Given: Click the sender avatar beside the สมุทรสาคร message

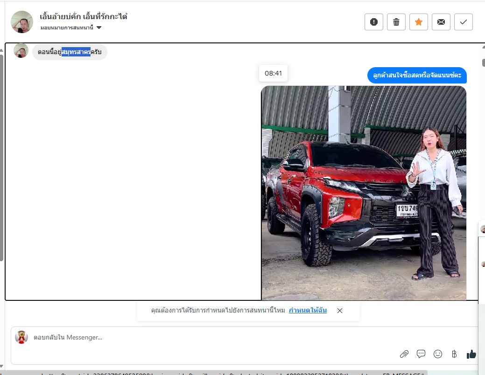Looking at the screenshot, I should [x=21, y=51].
